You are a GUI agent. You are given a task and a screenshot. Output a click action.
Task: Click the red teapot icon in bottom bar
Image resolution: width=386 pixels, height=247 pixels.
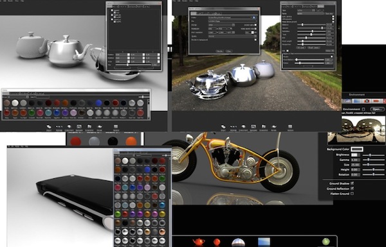[198, 242]
